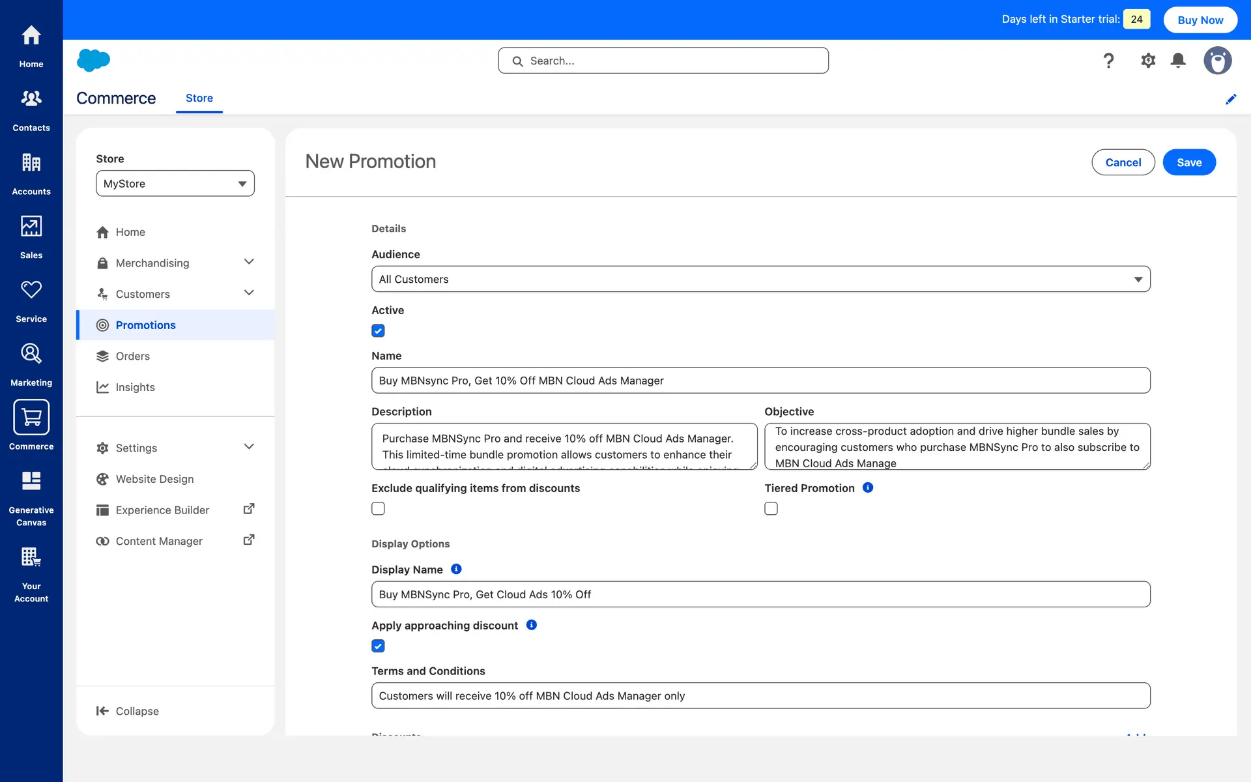
Task: Open Marketing from the left navigation
Action: click(31, 364)
